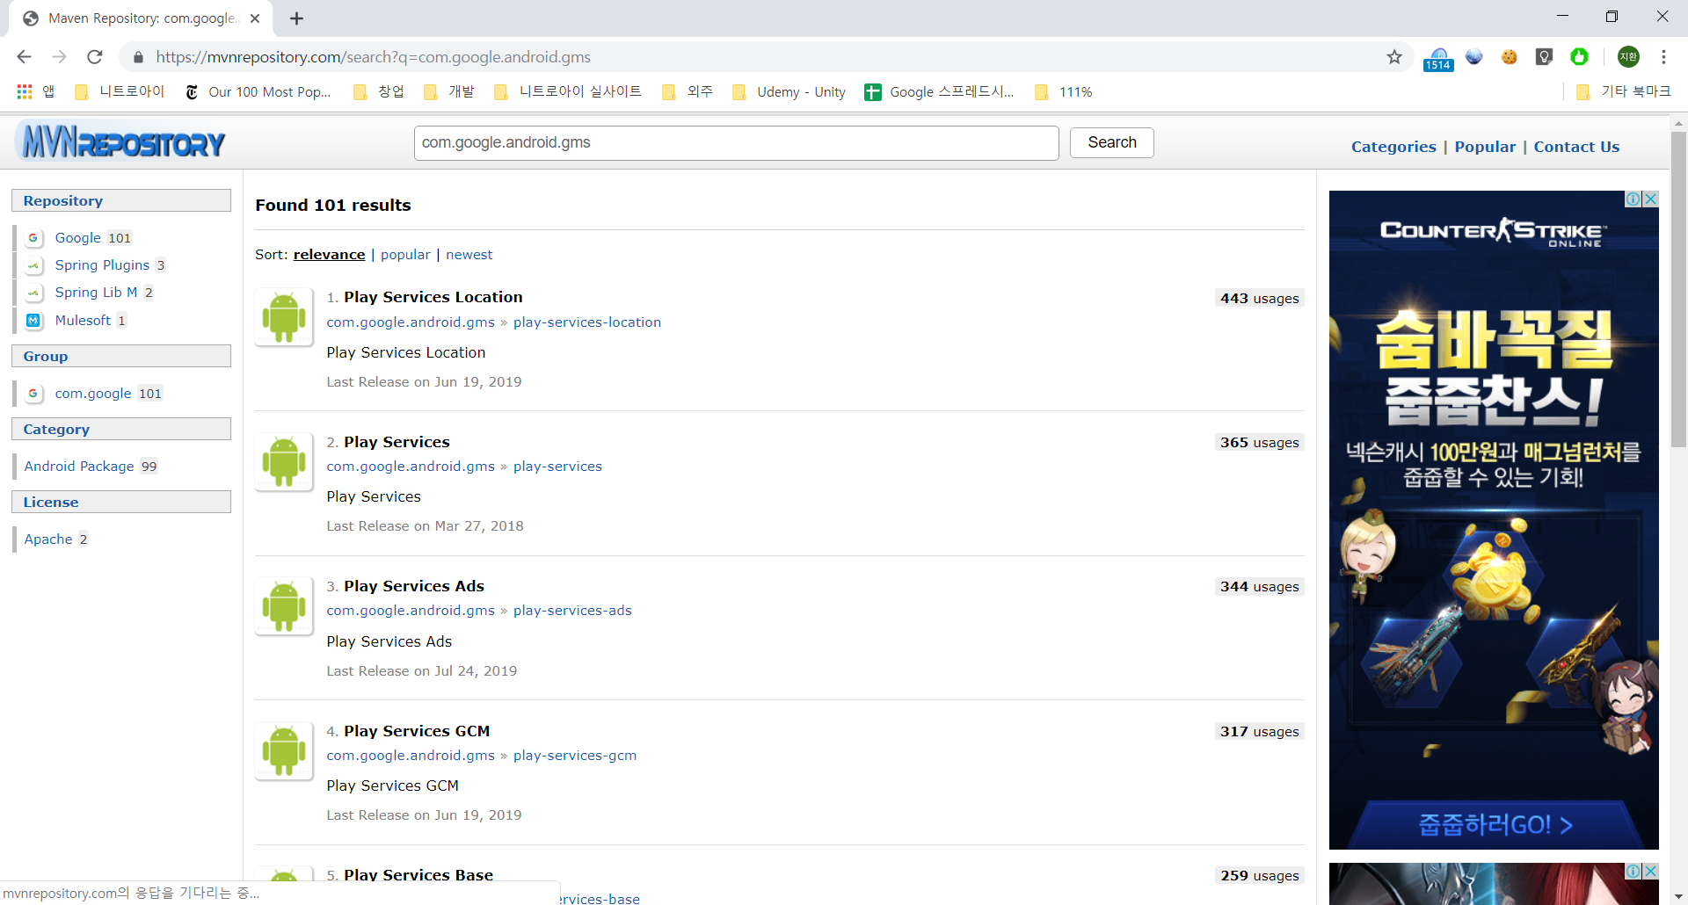Viewport: 1688px width, 905px height.
Task: Open the Categories link
Action: point(1393,147)
